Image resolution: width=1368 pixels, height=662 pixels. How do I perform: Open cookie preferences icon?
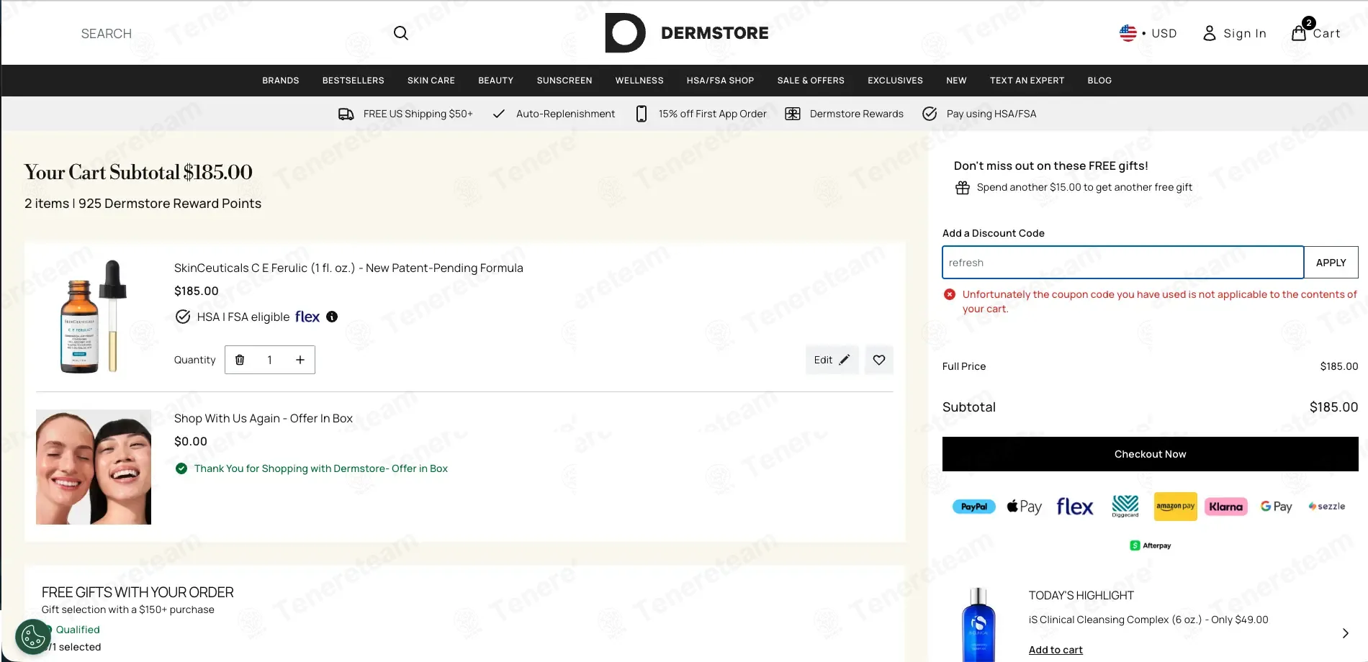click(x=33, y=637)
